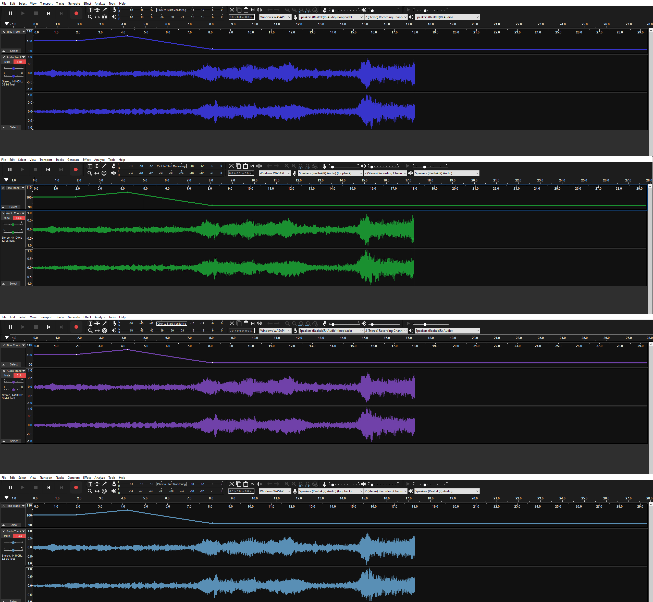
Task: Click Skip to Start in top dark-blue panel
Action: coord(48,13)
